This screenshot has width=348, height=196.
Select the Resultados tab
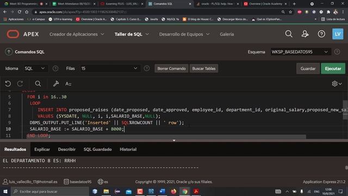click(x=15, y=149)
